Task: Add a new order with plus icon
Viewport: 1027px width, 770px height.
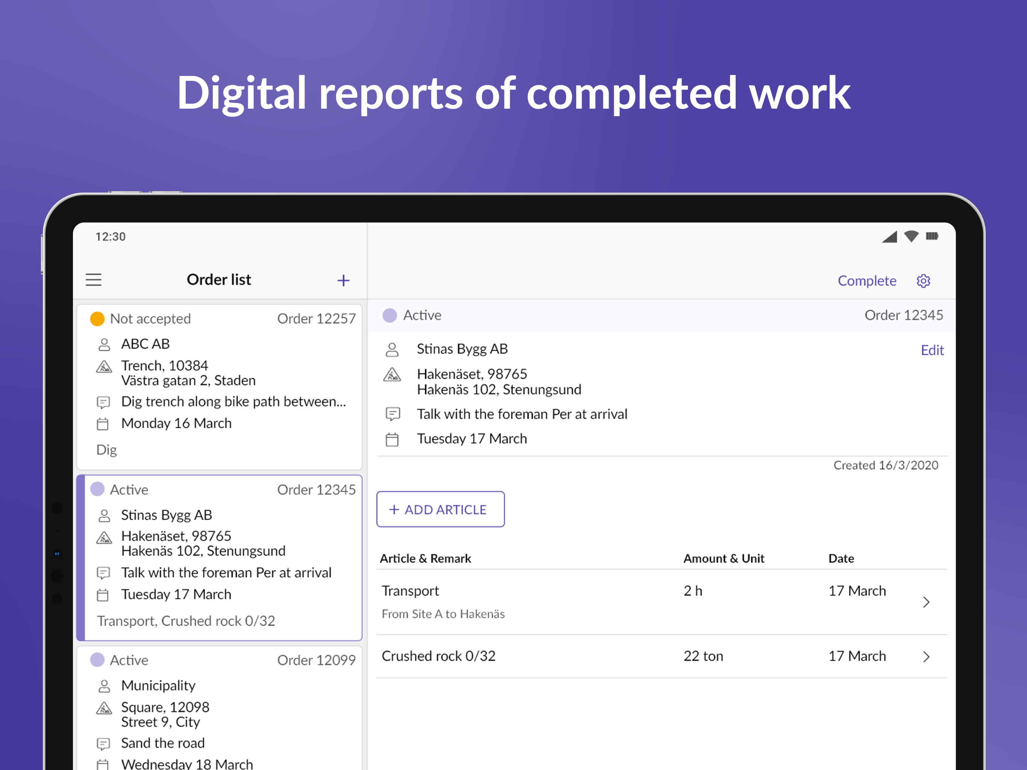Action: click(343, 280)
